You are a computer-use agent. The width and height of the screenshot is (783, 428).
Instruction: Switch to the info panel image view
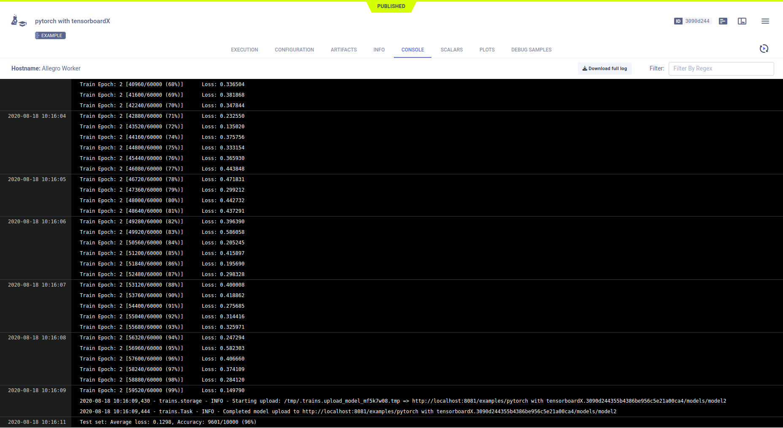742,21
